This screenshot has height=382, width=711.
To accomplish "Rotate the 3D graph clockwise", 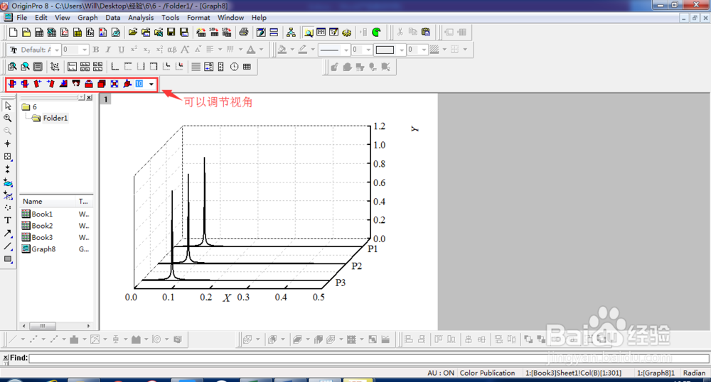I will click(25, 84).
